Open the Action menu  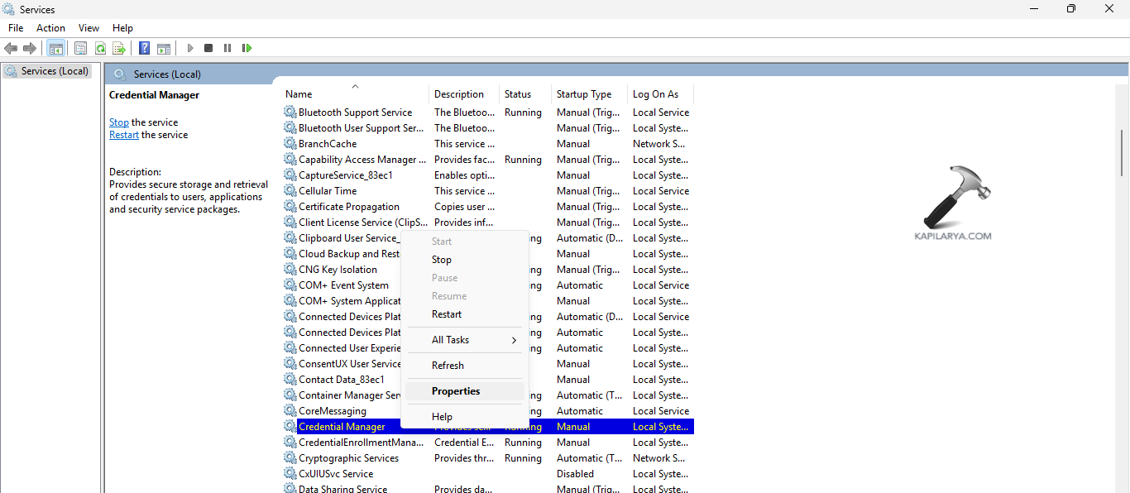click(x=50, y=27)
